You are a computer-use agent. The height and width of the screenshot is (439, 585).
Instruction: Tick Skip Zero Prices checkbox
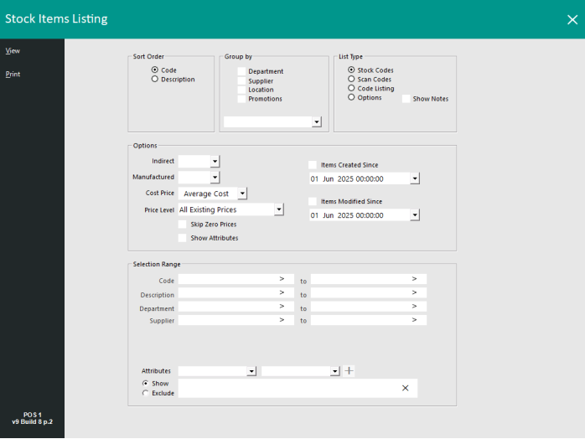tap(183, 225)
